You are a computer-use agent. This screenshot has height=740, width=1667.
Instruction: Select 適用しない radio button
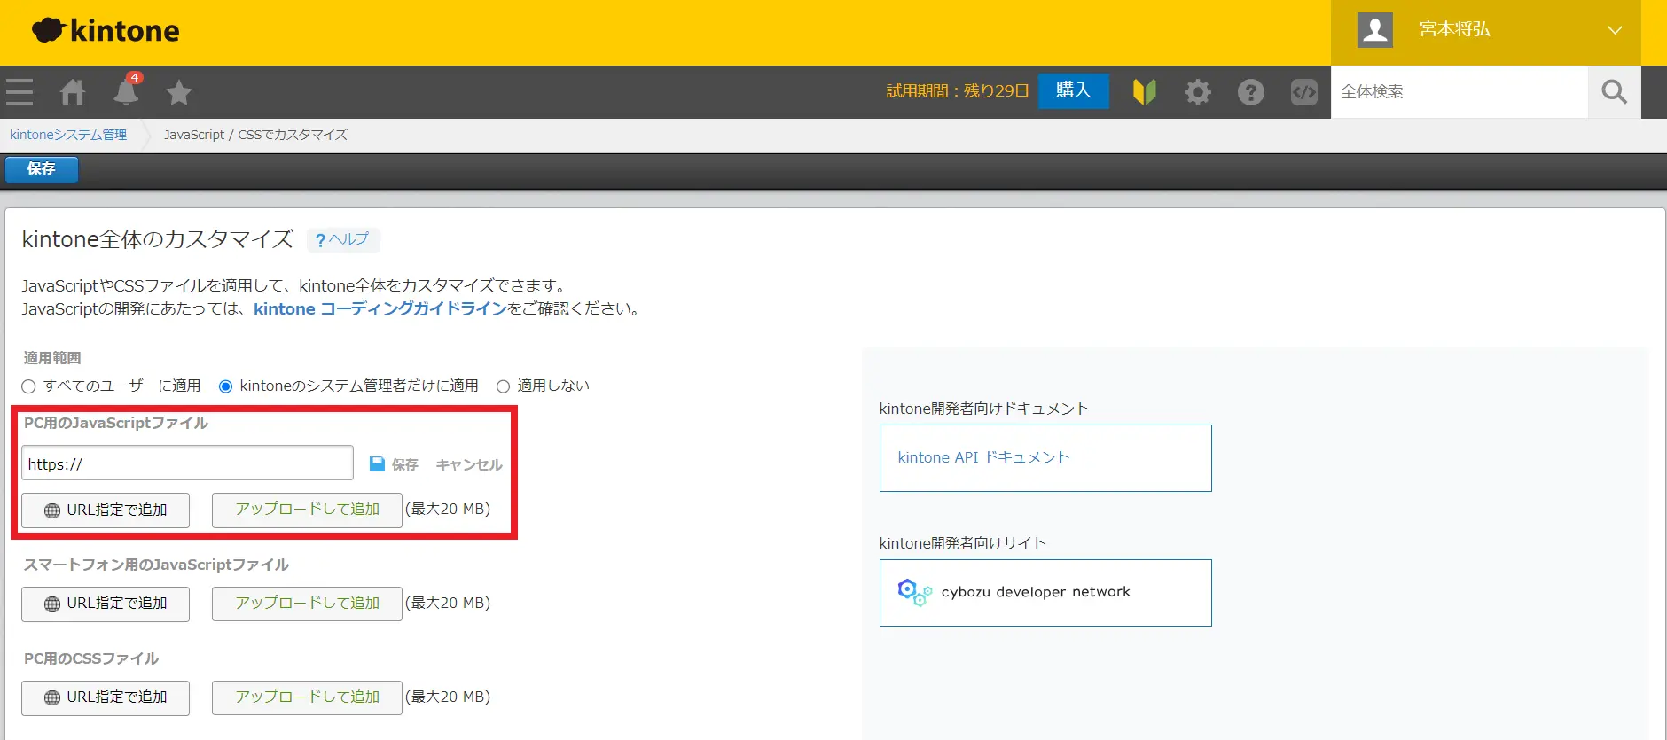tap(503, 386)
